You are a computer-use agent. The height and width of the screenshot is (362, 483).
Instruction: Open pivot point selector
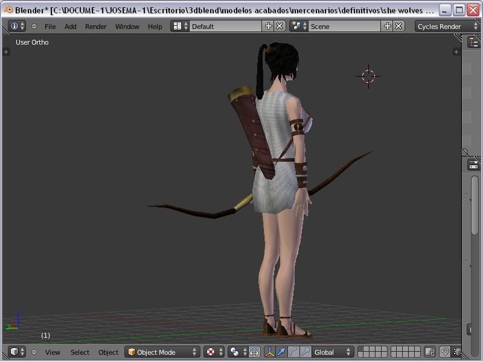point(238,352)
